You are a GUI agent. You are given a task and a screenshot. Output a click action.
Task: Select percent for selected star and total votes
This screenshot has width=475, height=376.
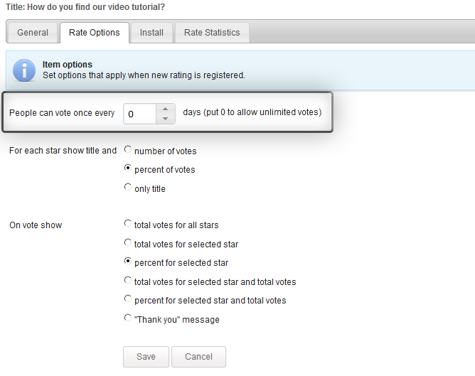(x=128, y=299)
